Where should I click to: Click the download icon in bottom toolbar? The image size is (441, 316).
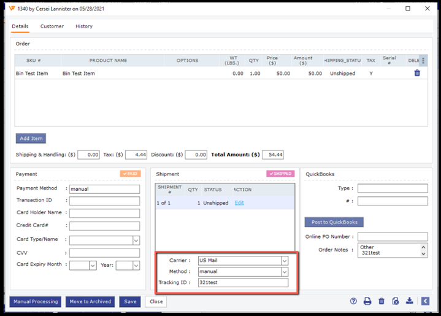pyautogui.click(x=409, y=301)
